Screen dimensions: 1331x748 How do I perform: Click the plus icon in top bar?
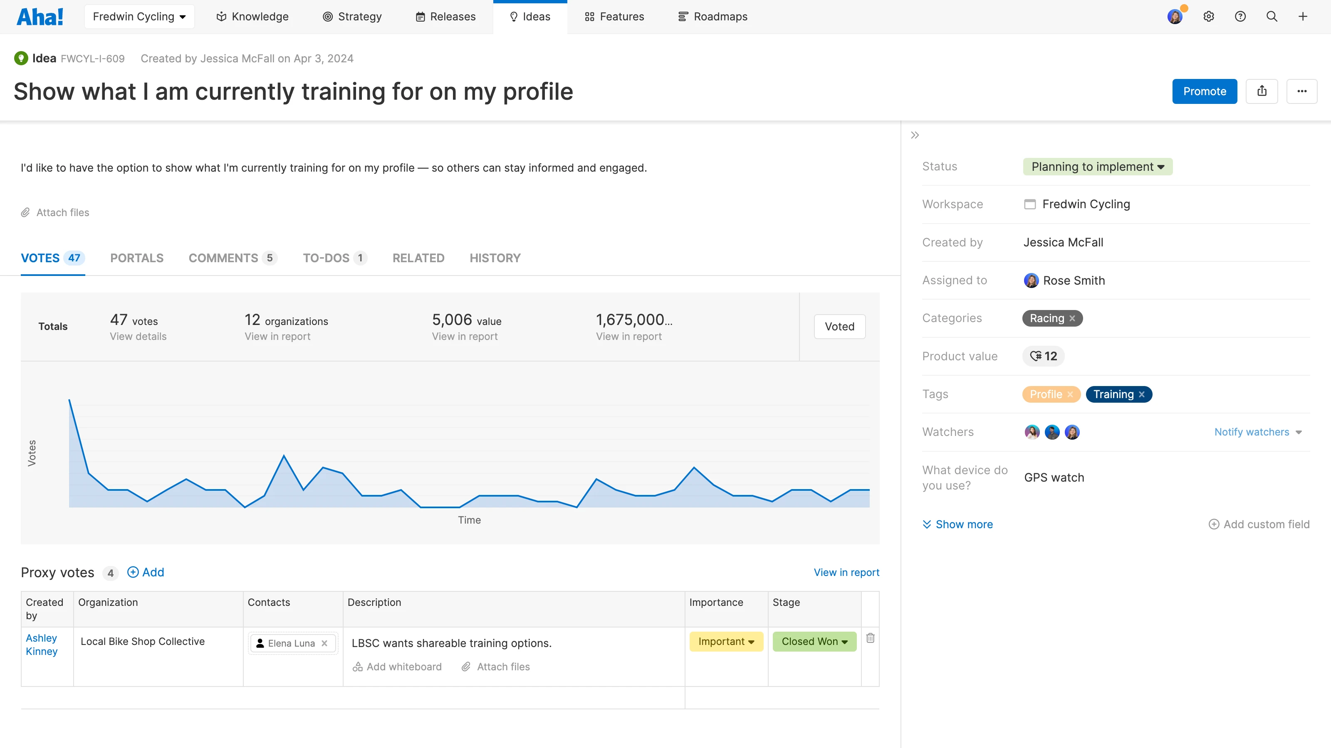(x=1303, y=17)
